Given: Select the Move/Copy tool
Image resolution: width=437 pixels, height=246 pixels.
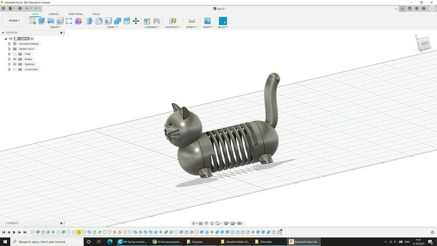Looking at the screenshot, I should [136, 20].
